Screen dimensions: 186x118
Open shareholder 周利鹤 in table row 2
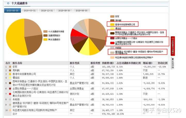(x=16, y=70)
